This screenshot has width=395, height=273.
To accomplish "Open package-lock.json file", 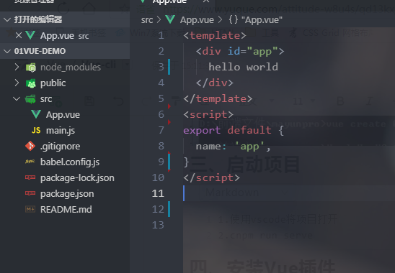I will click(77, 178).
